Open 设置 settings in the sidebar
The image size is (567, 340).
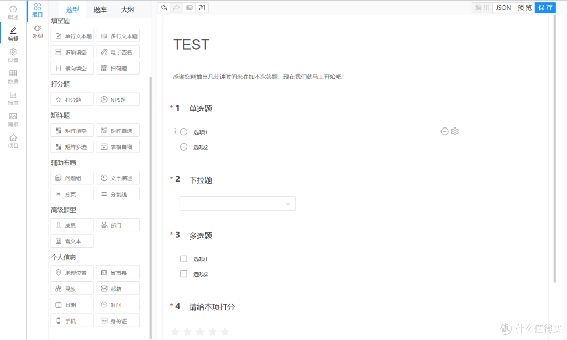(13, 55)
